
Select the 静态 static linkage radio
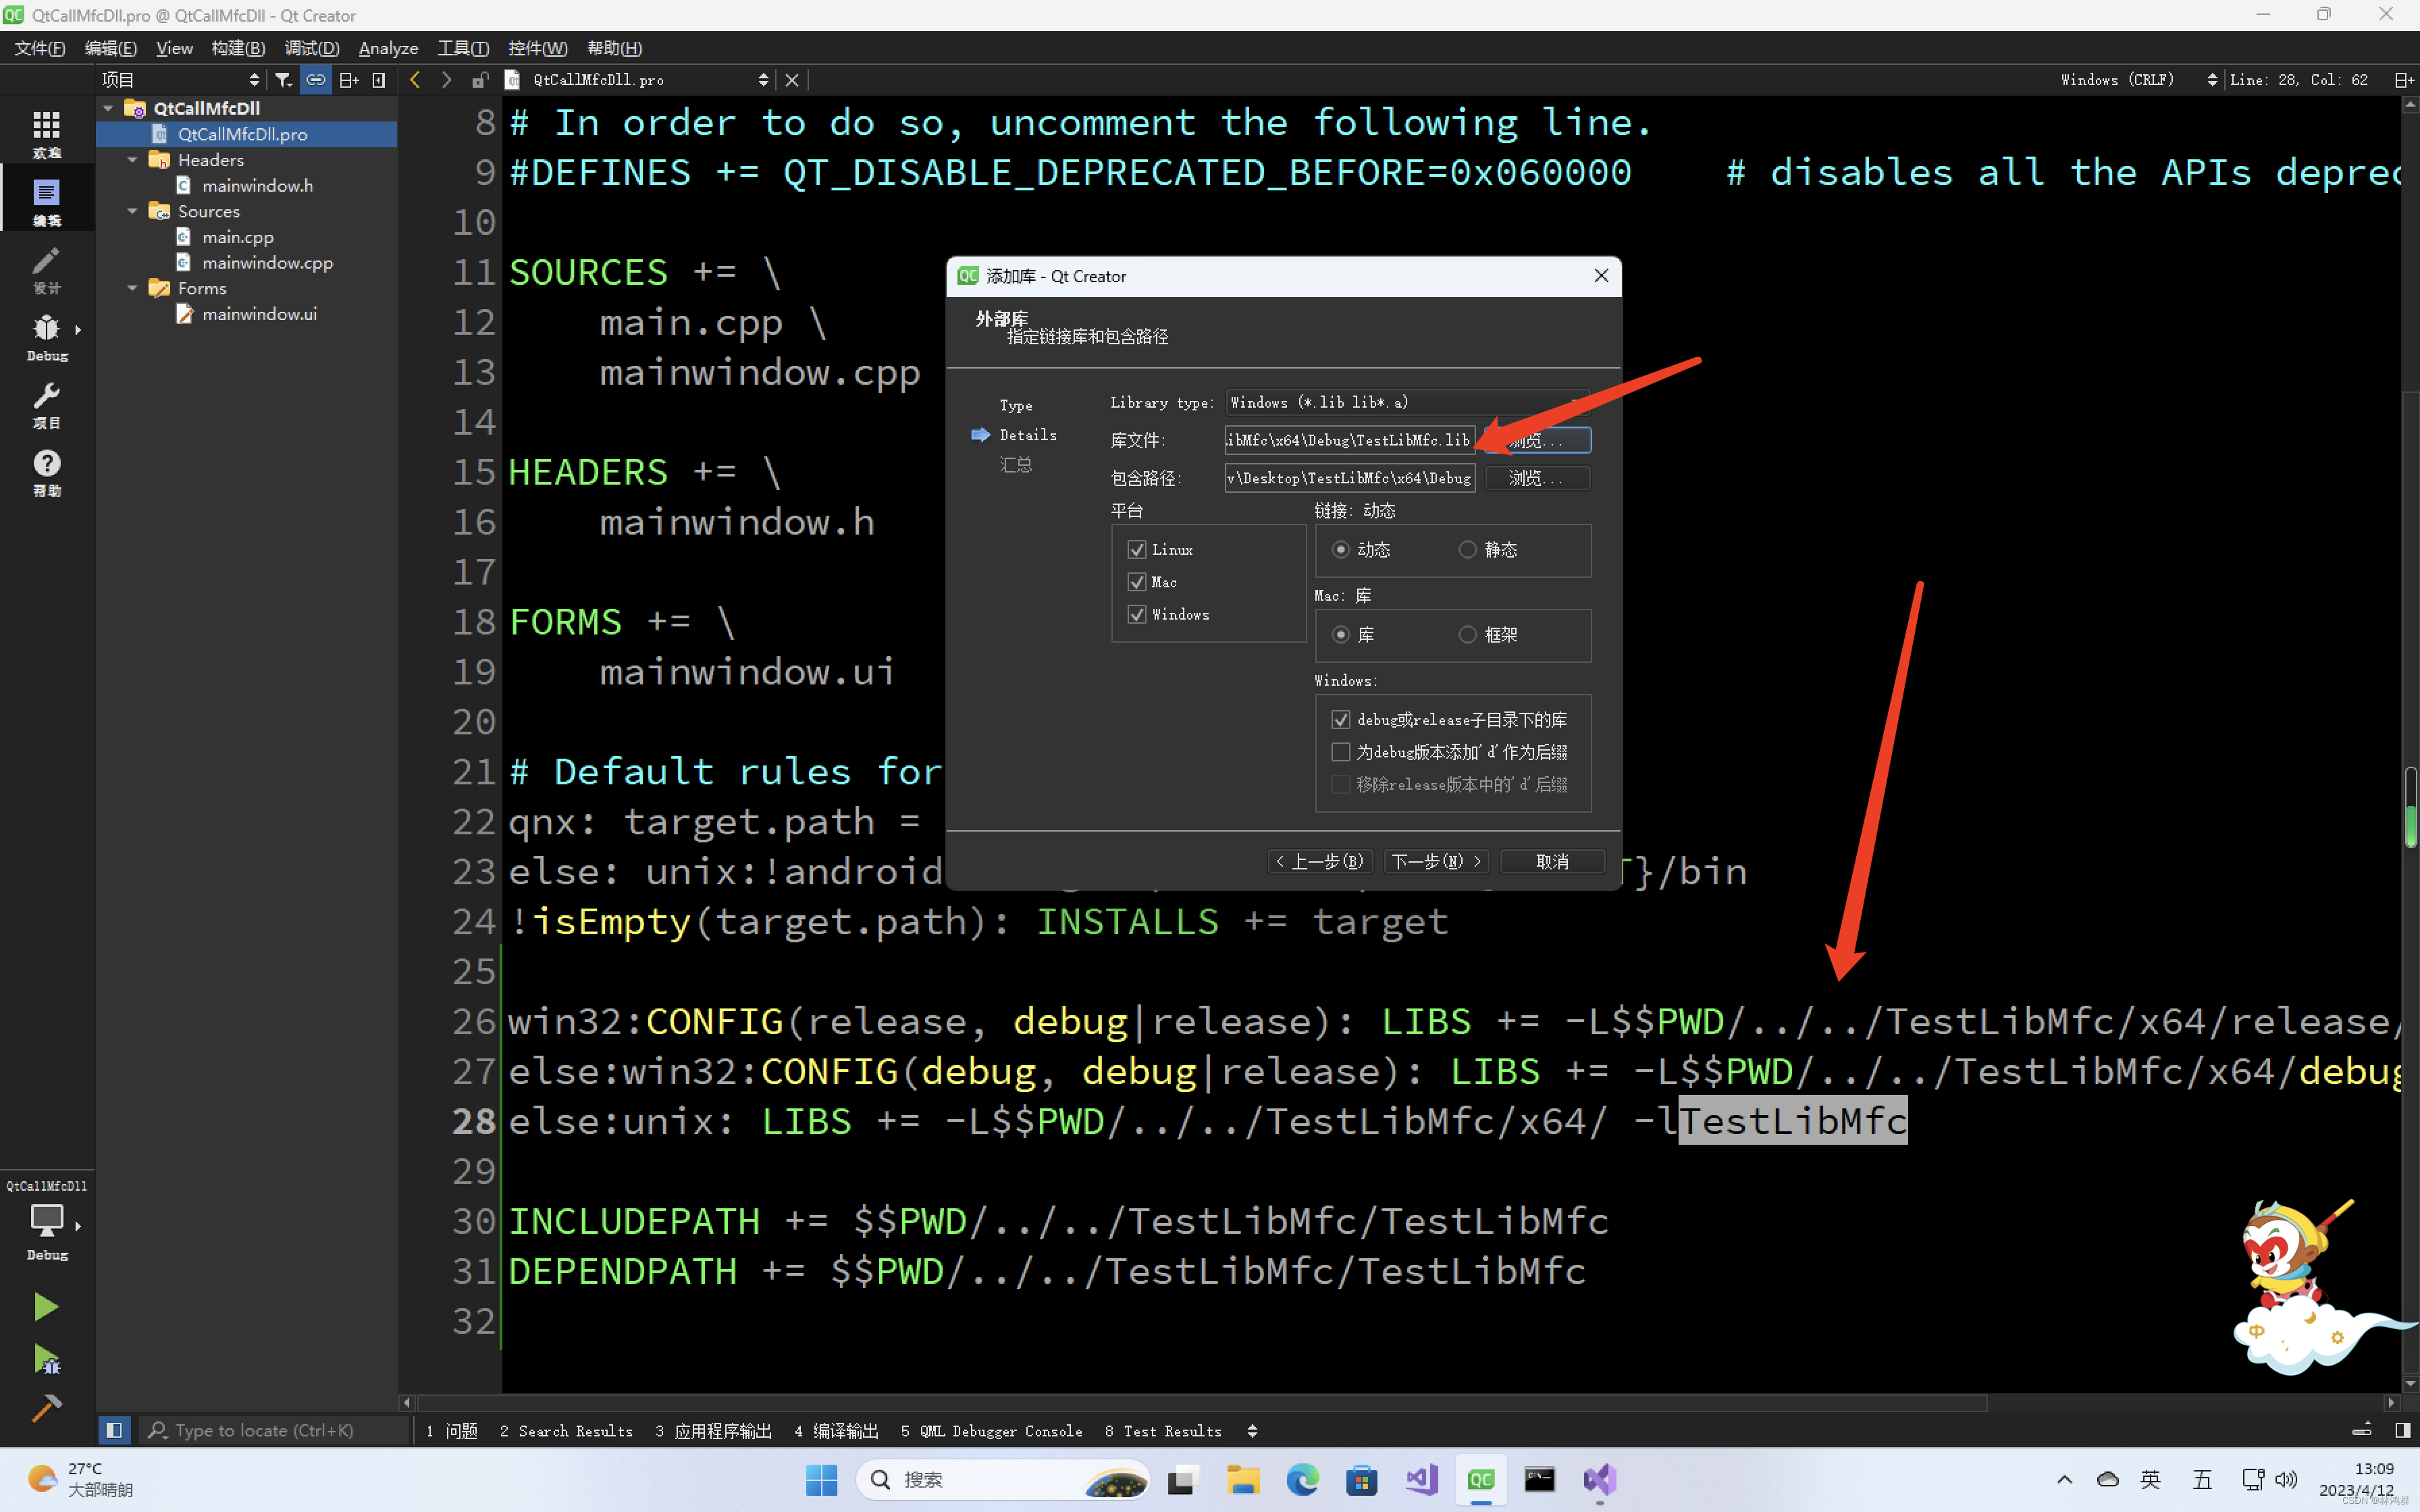click(1467, 549)
